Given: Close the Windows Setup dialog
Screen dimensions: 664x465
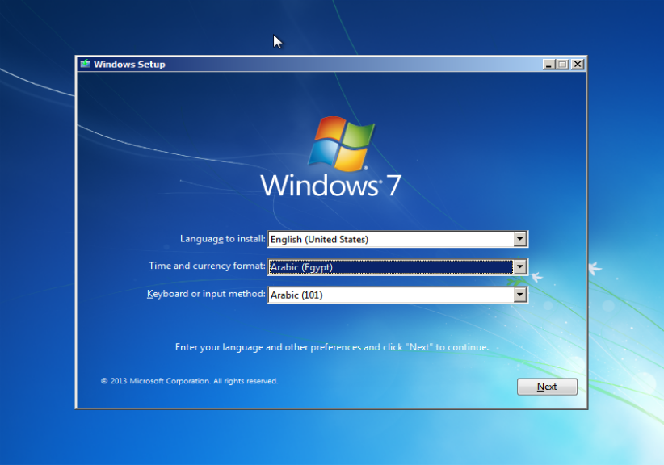Looking at the screenshot, I should (577, 64).
